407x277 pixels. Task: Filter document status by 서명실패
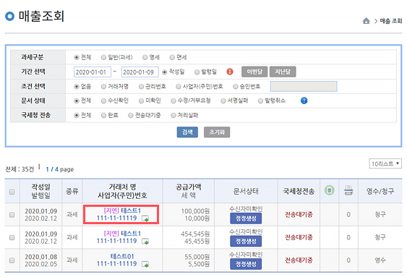tap(223, 101)
